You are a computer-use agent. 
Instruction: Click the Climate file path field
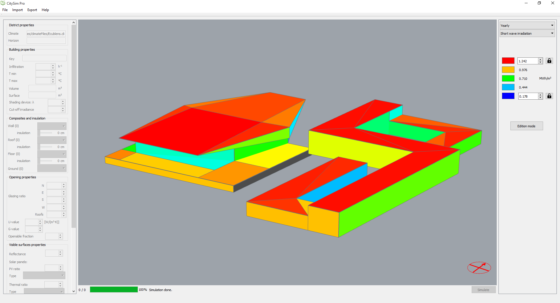click(46, 34)
